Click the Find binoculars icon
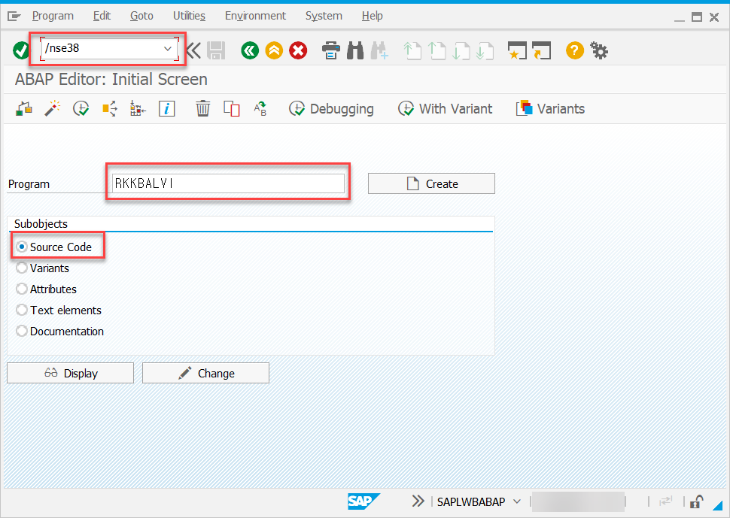 pos(355,50)
